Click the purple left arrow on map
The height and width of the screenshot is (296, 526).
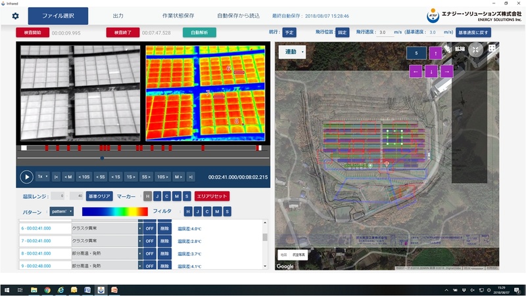[x=415, y=72]
